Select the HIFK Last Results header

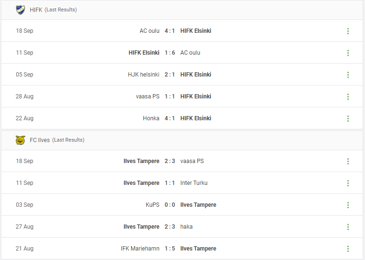(x=182, y=10)
